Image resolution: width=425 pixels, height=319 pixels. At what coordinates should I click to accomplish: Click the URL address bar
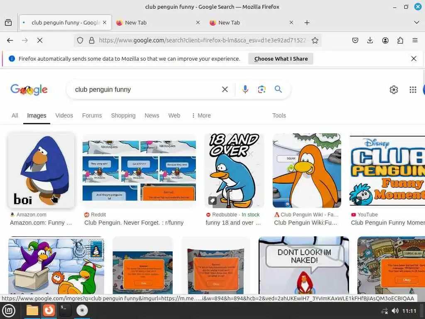(202, 40)
